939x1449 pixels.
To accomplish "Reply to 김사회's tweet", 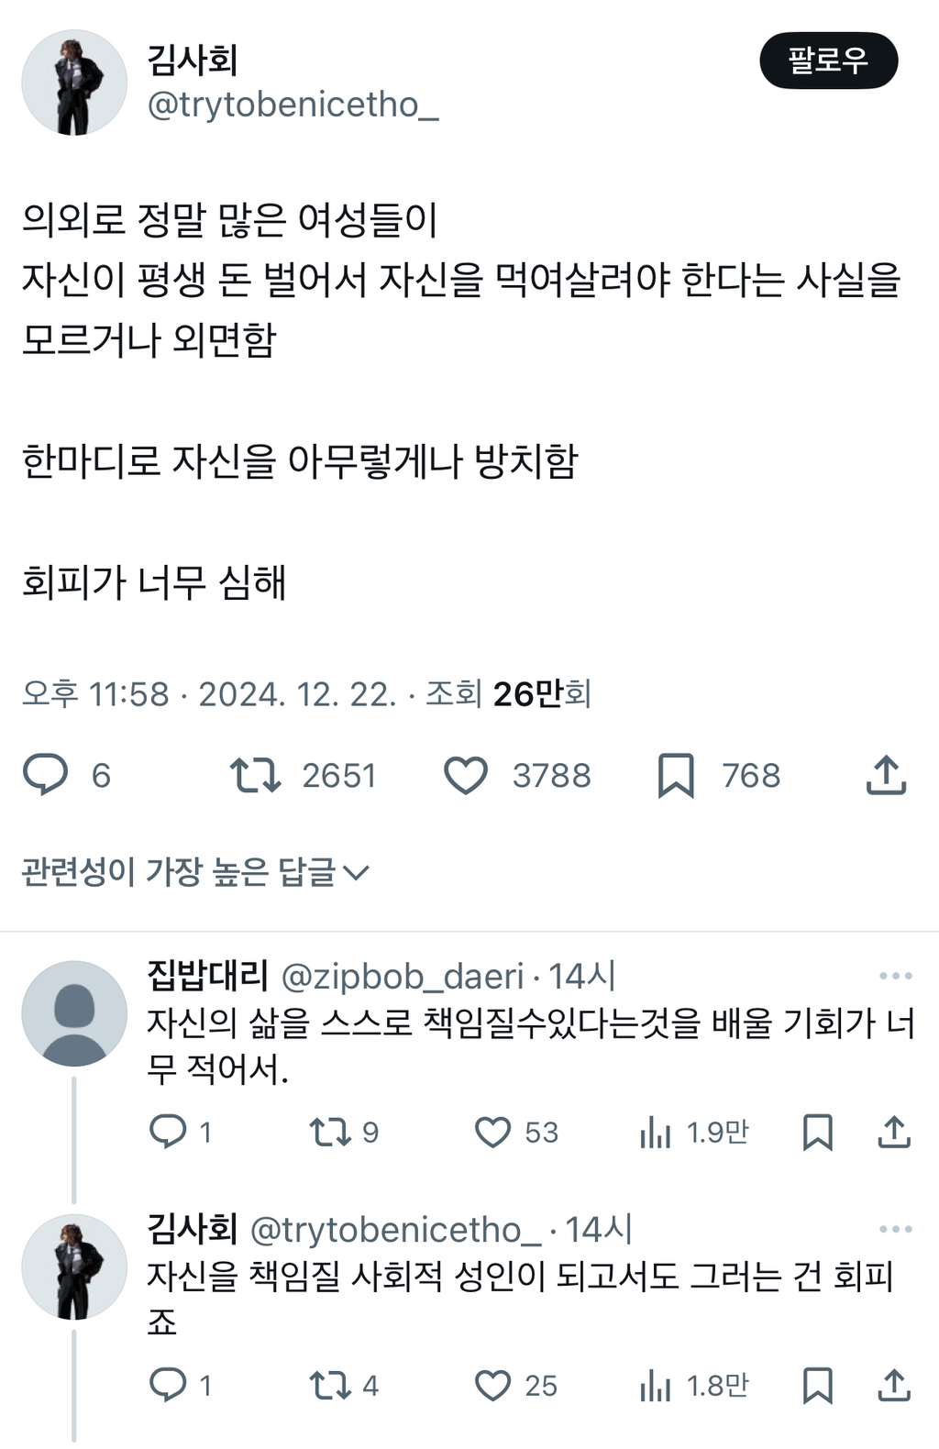I will click(48, 775).
